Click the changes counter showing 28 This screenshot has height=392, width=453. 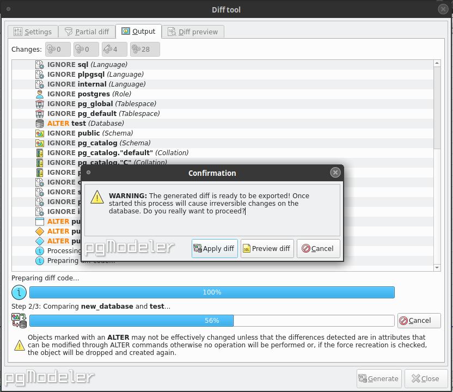click(x=144, y=49)
